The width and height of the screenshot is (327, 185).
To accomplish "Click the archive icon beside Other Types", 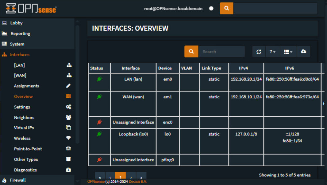I will click(x=68, y=159).
